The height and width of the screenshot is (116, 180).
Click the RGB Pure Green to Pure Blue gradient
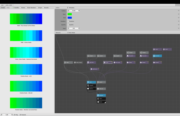[26, 19]
